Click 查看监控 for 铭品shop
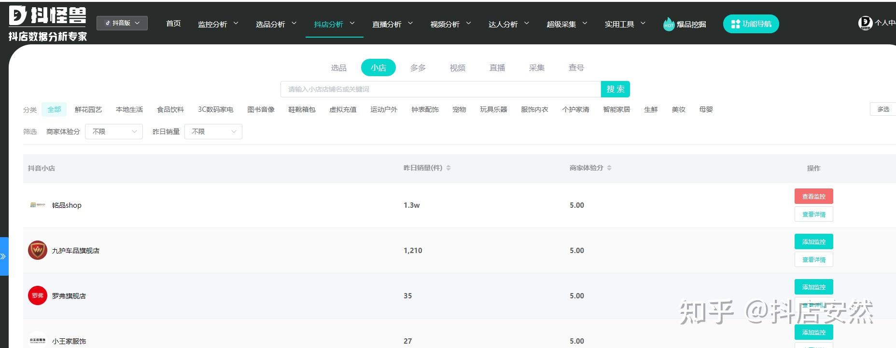This screenshot has height=348, width=896. [814, 196]
